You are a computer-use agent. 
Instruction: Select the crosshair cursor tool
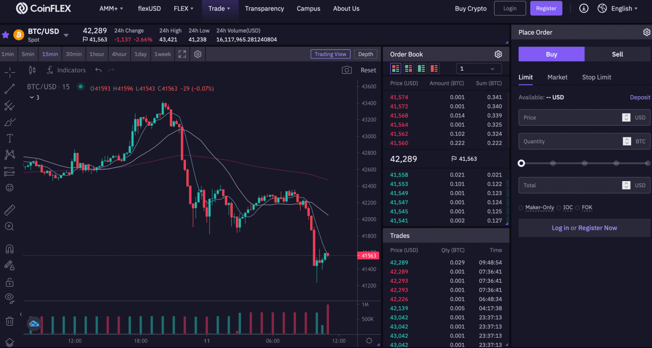pos(9,72)
